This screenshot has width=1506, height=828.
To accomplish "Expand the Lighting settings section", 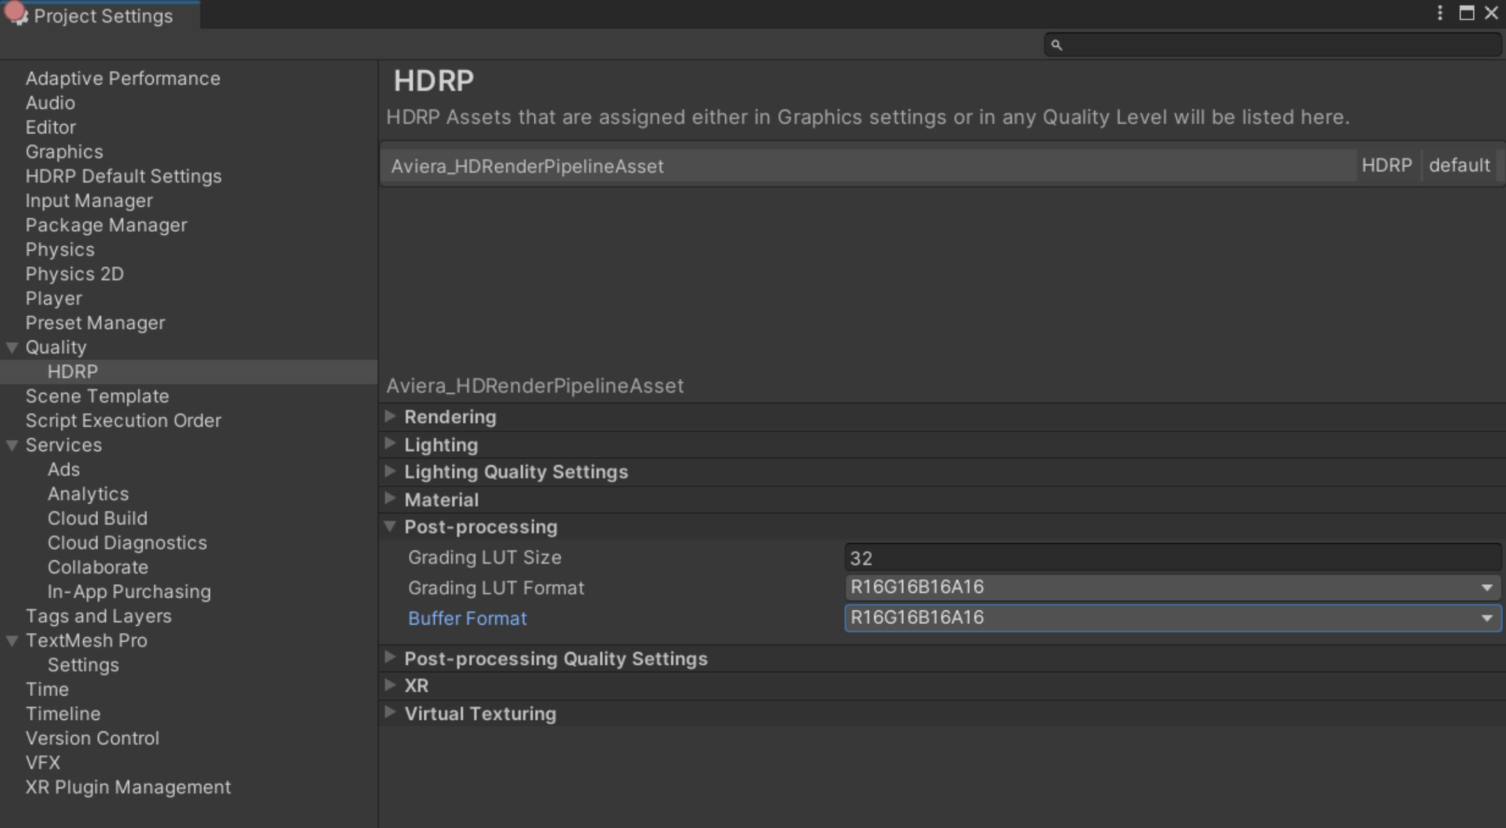I will [x=390, y=444].
